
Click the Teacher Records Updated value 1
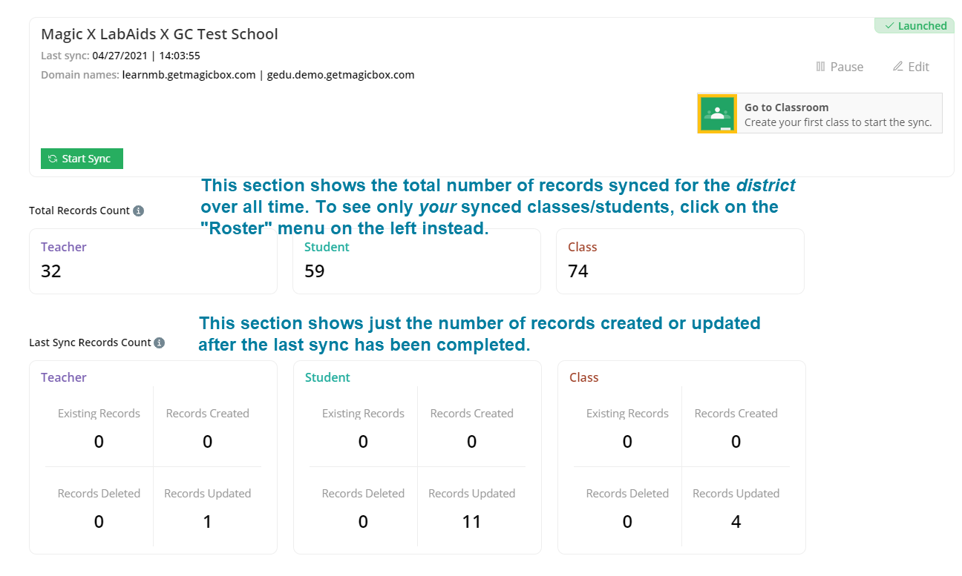pos(207,522)
